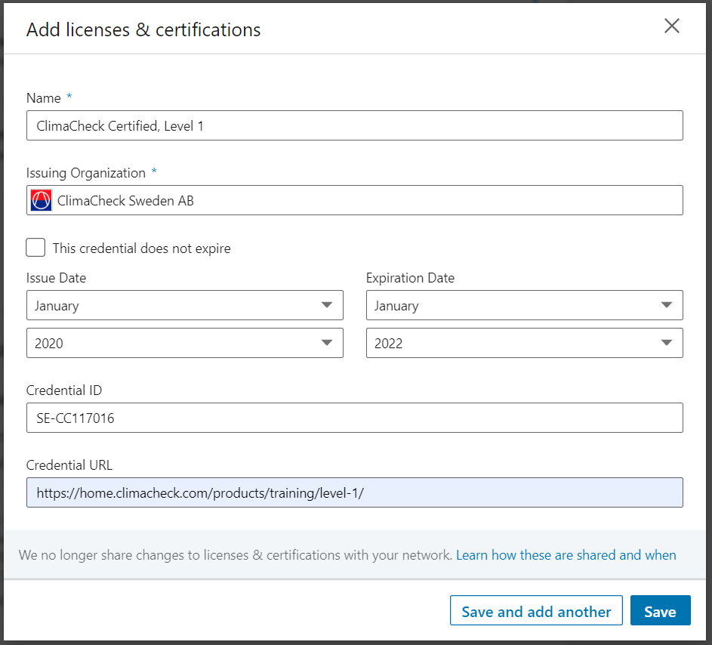This screenshot has width=712, height=645.
Task: Click the Issuing Organization label
Action: (86, 173)
